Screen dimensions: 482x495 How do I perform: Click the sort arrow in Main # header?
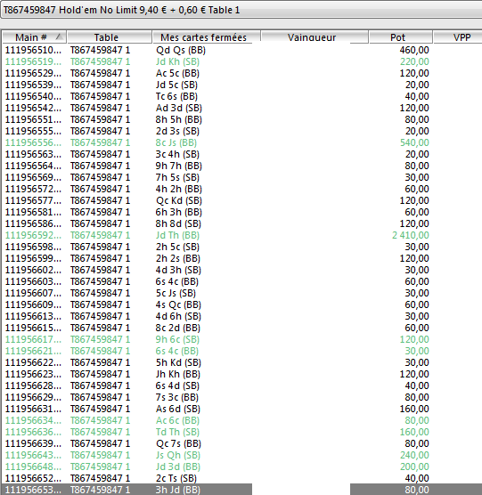click(59, 37)
